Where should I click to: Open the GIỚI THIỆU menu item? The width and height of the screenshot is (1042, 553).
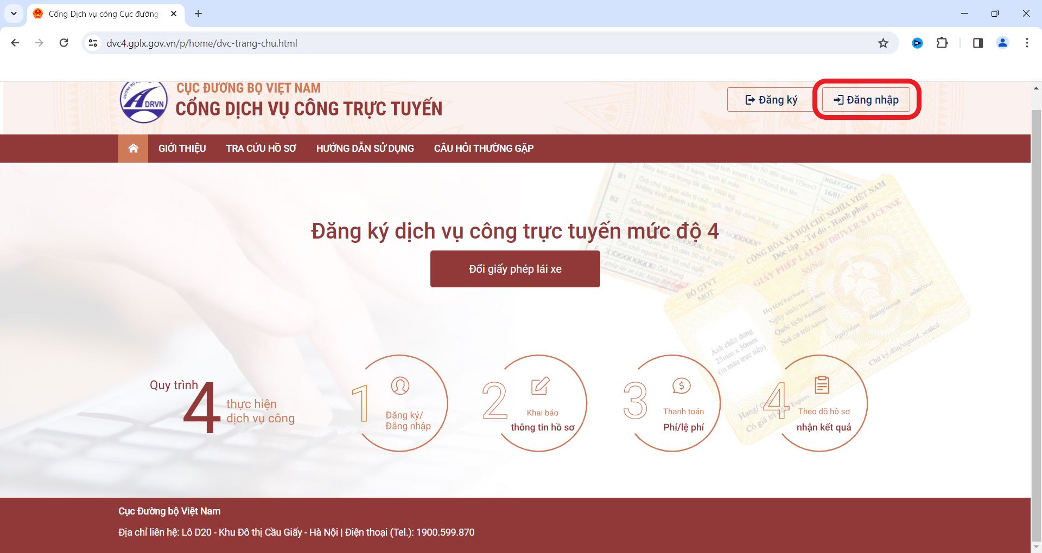(182, 149)
